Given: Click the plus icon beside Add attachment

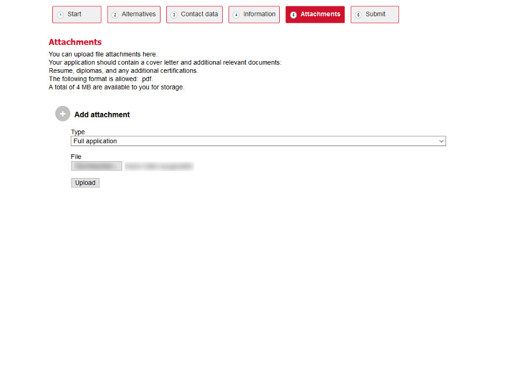Looking at the screenshot, I should pyautogui.click(x=63, y=114).
